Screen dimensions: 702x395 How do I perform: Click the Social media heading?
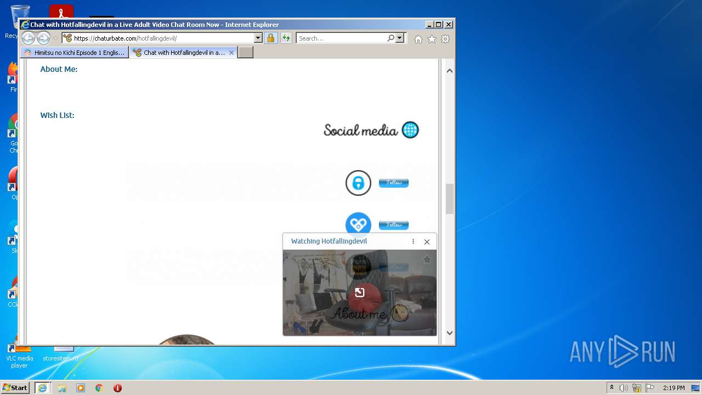coord(360,131)
